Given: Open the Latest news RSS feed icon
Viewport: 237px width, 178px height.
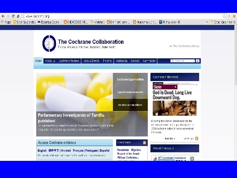Looking at the screenshot, I should pos(145,143).
